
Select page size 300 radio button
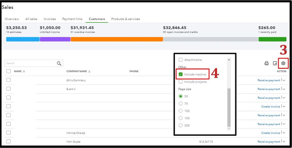pos(180,125)
